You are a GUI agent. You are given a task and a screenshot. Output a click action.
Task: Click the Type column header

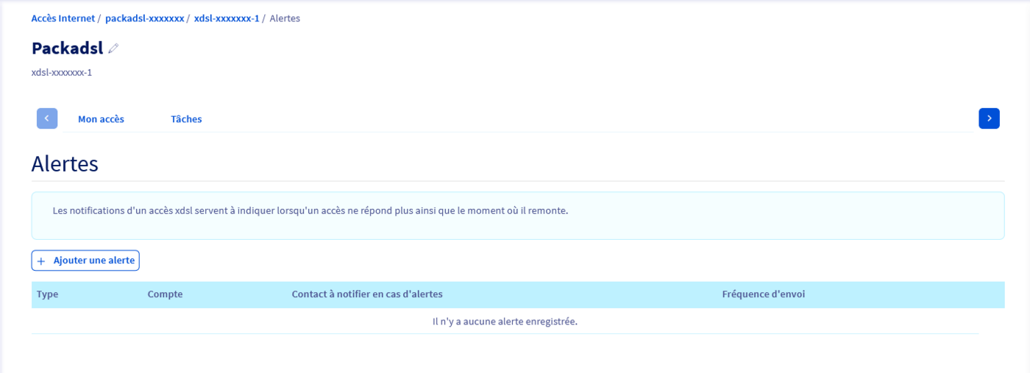click(48, 294)
